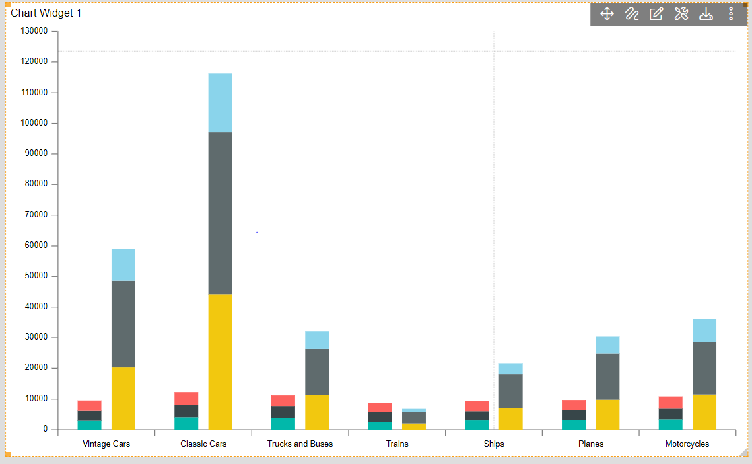752x464 pixels.
Task: Click the light blue segment of Trucks and Buses bar
Action: [x=317, y=340]
